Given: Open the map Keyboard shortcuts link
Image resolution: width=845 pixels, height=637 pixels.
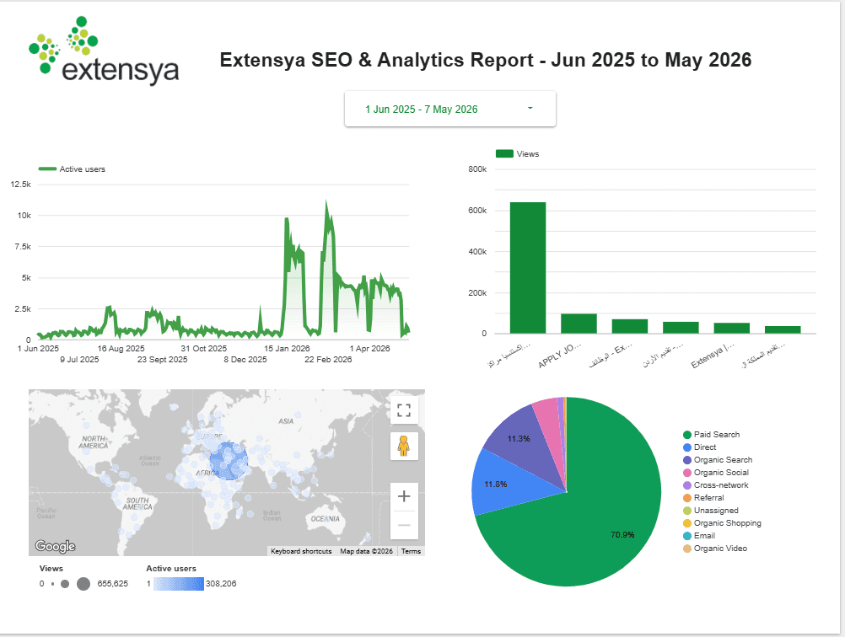Looking at the screenshot, I should coord(301,551).
